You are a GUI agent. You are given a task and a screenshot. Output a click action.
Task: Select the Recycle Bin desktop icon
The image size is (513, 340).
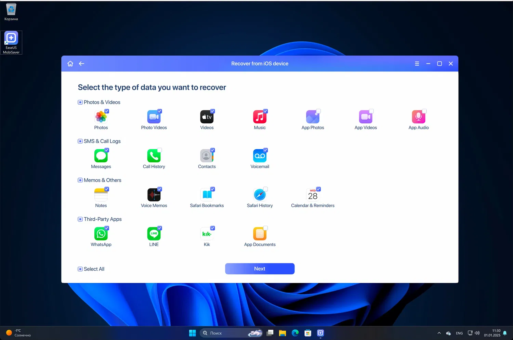tap(11, 12)
